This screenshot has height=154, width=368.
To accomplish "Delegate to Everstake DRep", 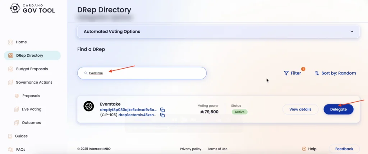I will [339, 109].
